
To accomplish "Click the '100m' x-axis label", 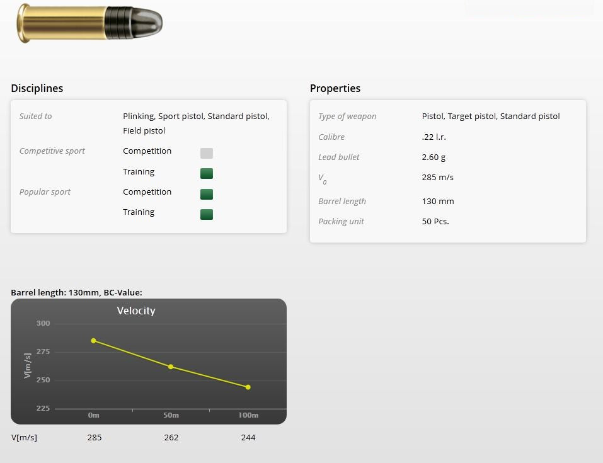I will coord(248,415).
